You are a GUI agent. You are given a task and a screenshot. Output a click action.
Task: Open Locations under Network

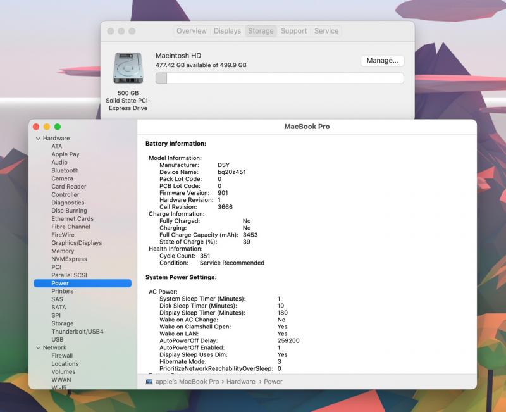click(x=65, y=364)
